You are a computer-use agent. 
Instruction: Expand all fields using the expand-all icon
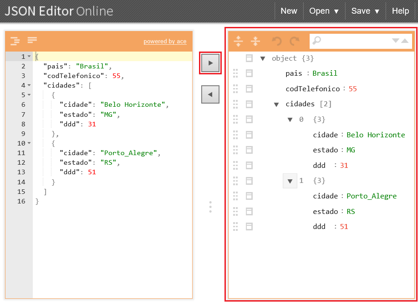pos(238,41)
